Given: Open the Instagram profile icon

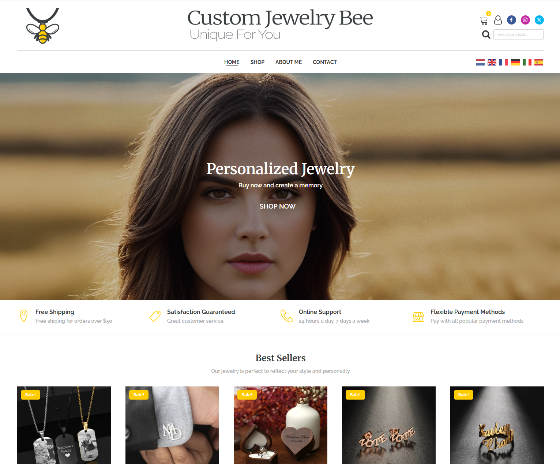Looking at the screenshot, I should click(525, 20).
